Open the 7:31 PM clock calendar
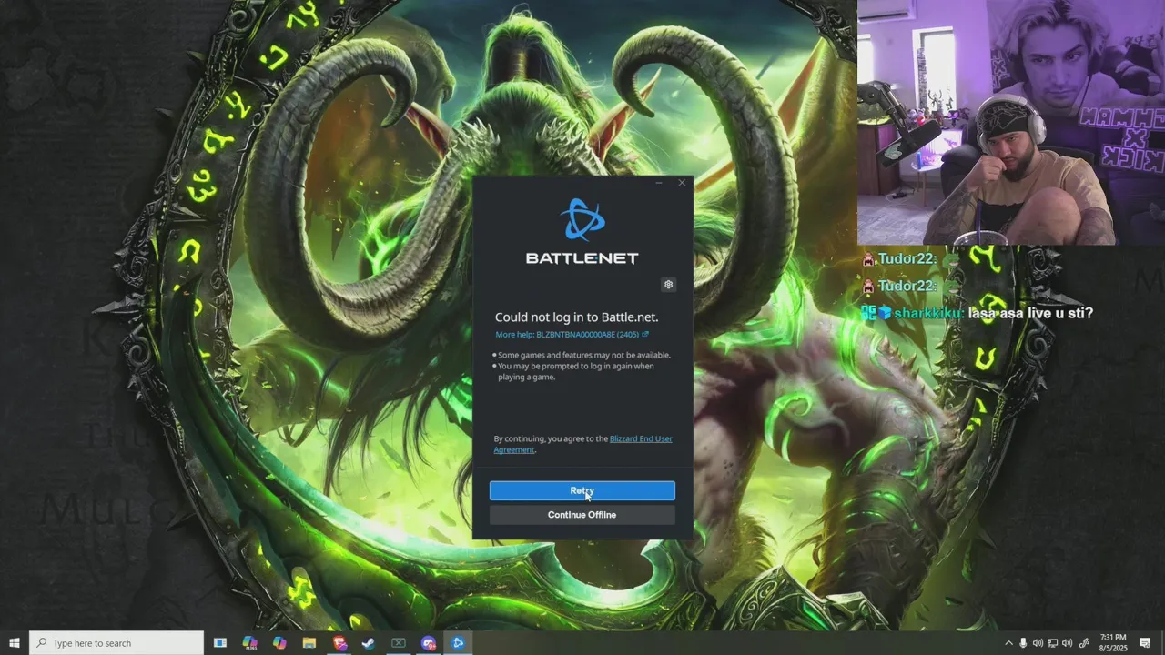Screen dimensions: 1165x655 [1113, 643]
